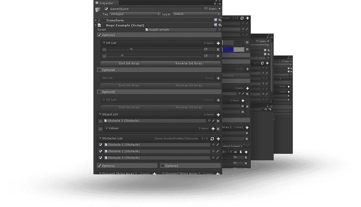Open the Layer dropdown showing Default
This screenshot has height=207, width=361.
tap(197, 14)
